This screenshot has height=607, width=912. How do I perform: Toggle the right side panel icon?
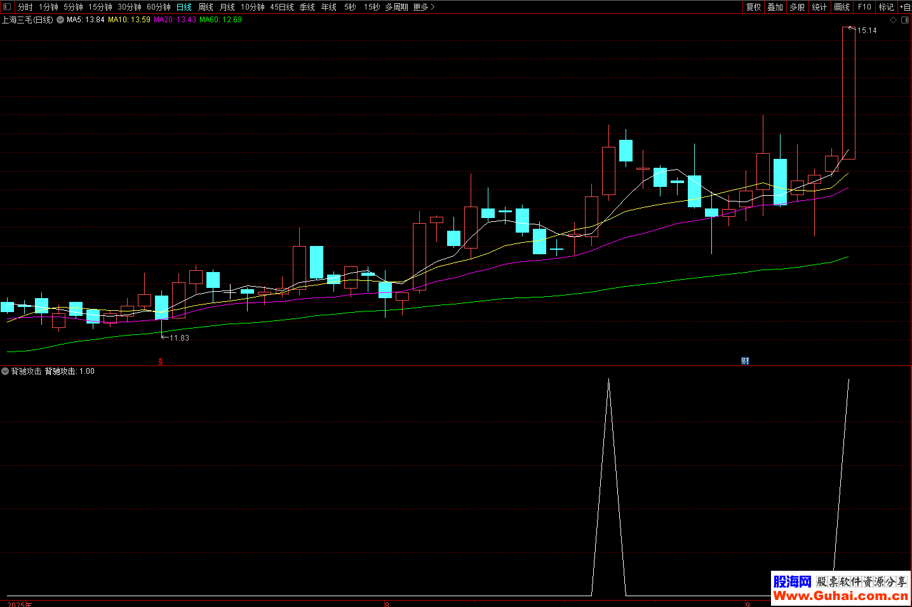pos(906,20)
